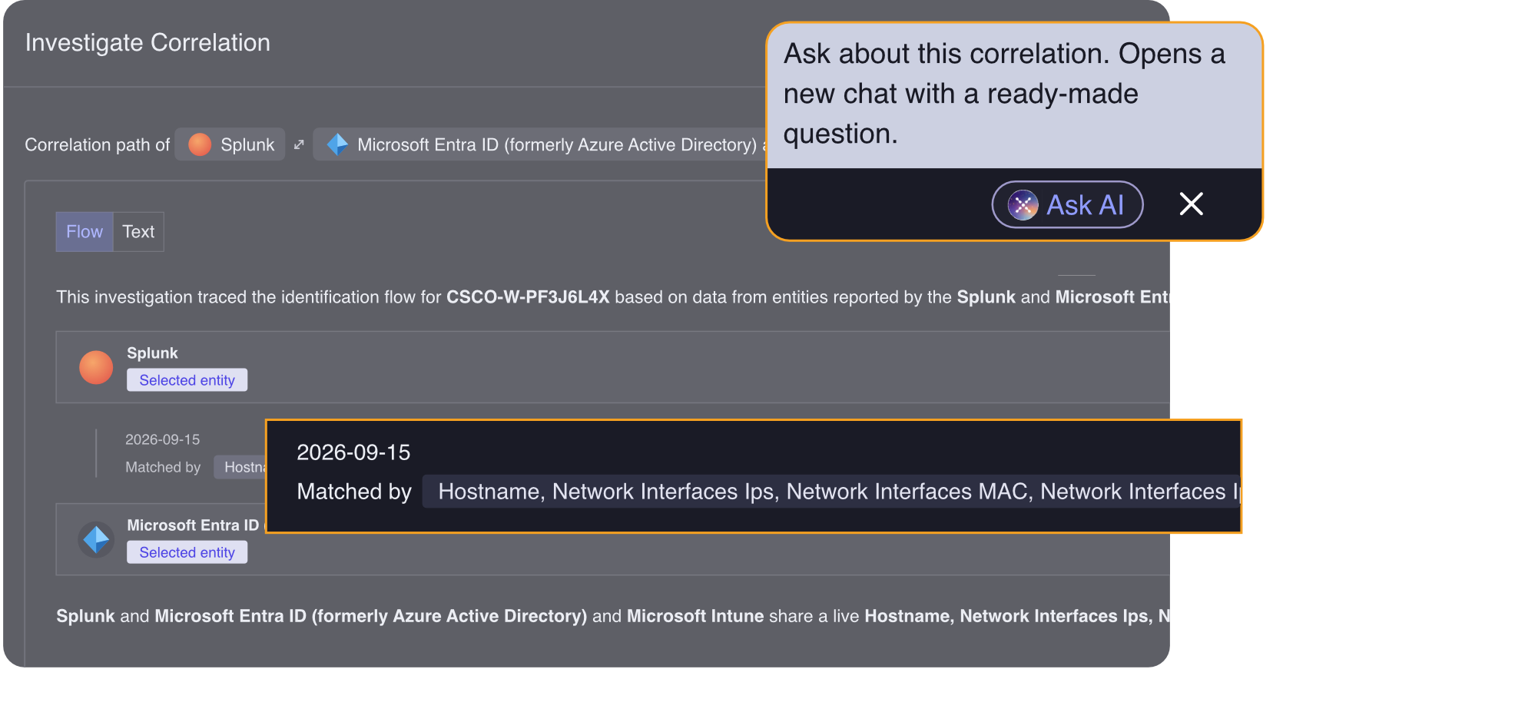Click the expand arrows icon beside Splunk chip

point(299,144)
